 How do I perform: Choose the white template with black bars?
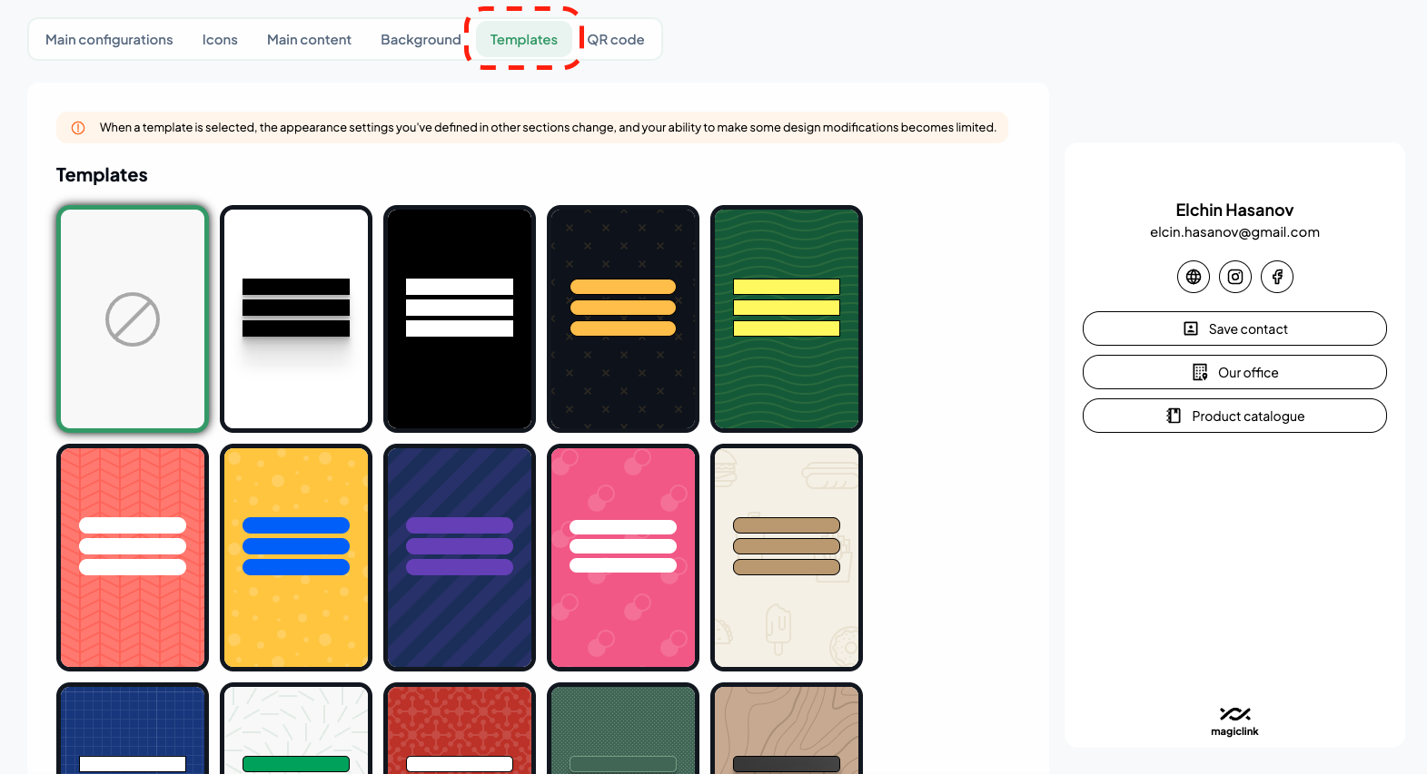tap(296, 318)
